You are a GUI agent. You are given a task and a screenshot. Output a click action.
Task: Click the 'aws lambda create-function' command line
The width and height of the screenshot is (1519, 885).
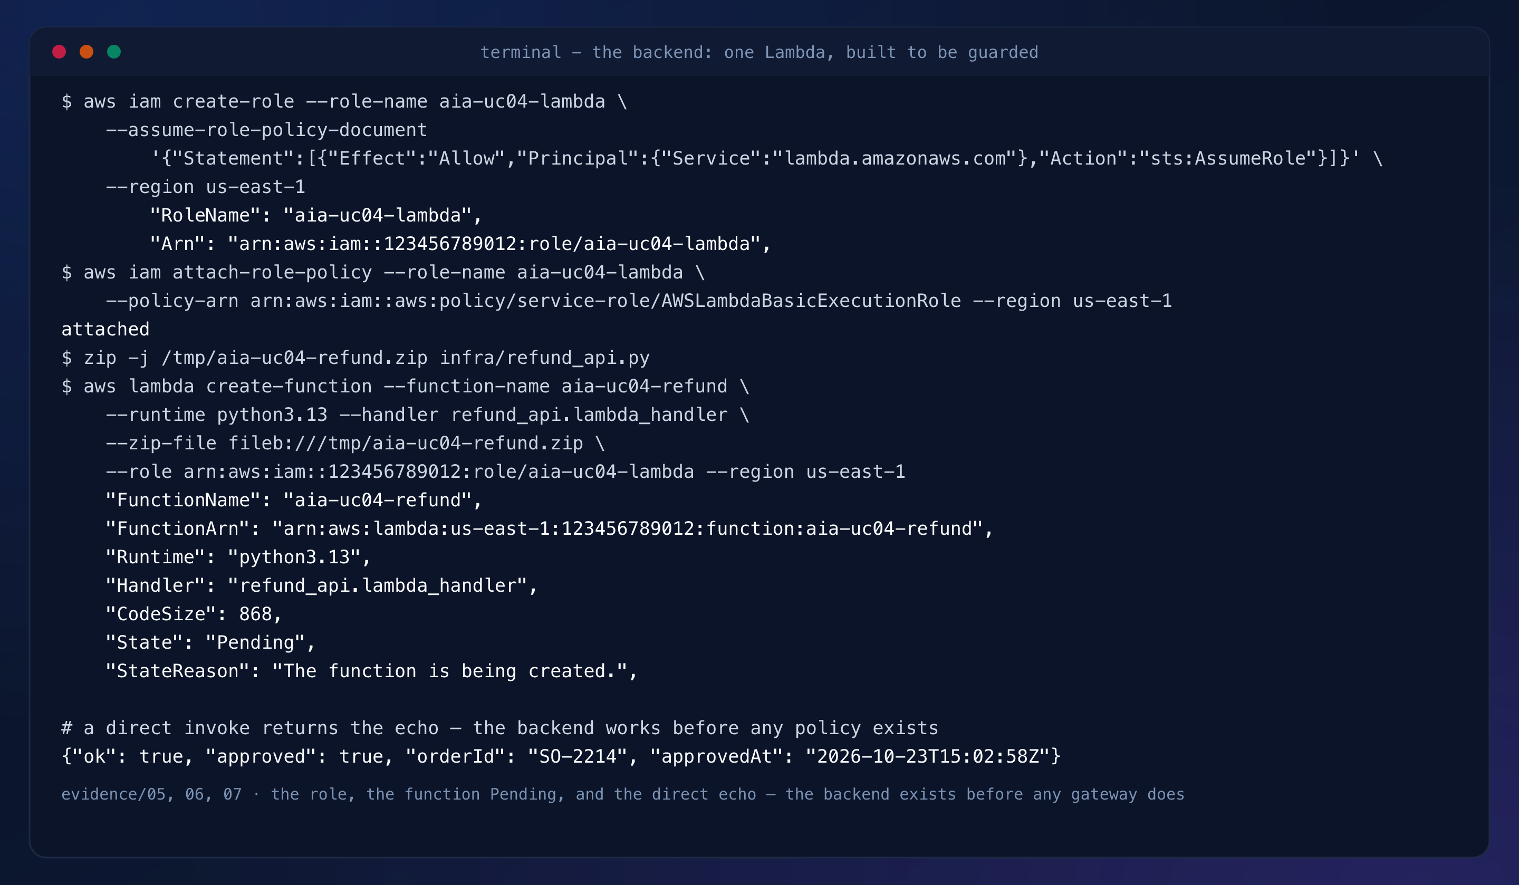406,386
